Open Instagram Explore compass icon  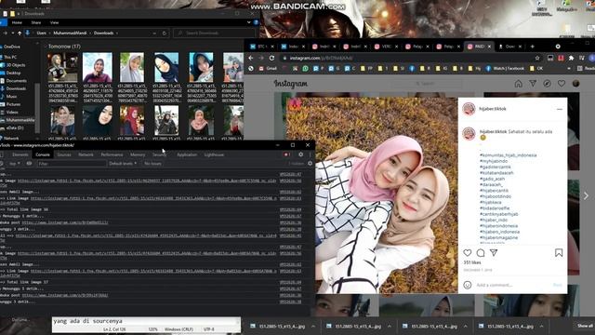click(547, 84)
